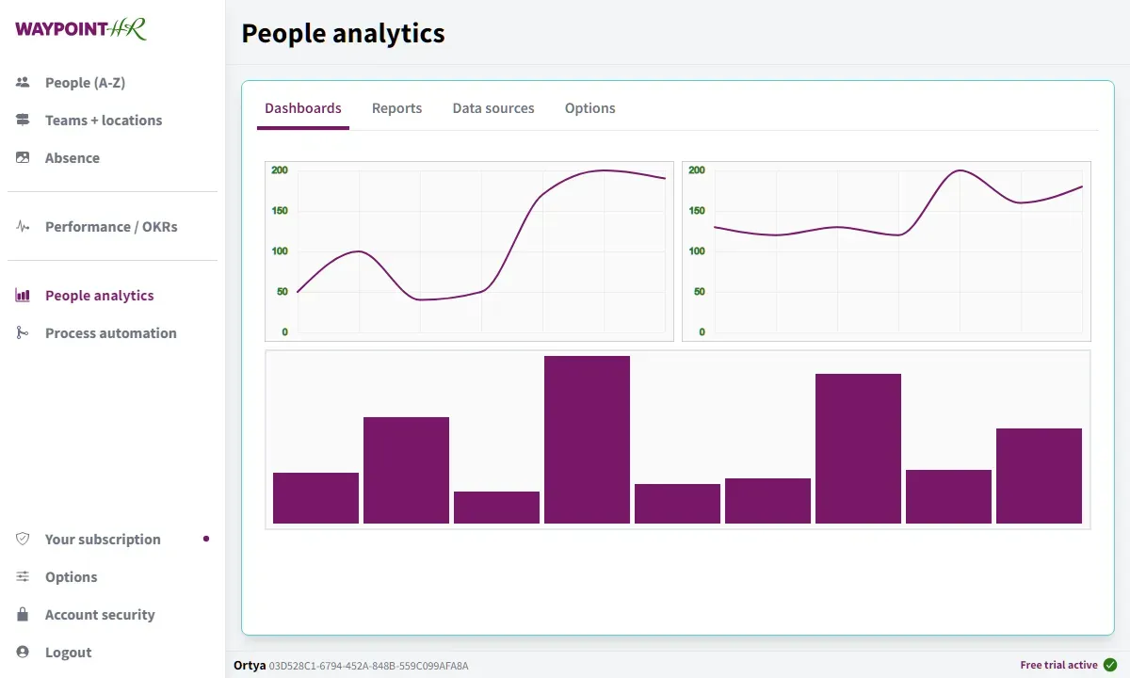This screenshot has width=1130, height=678.
Task: Click the subscription notification dot
Action: click(206, 539)
